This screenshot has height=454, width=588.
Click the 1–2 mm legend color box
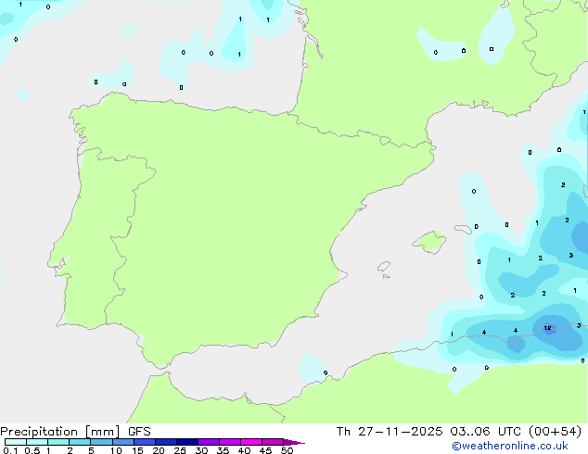58,442
